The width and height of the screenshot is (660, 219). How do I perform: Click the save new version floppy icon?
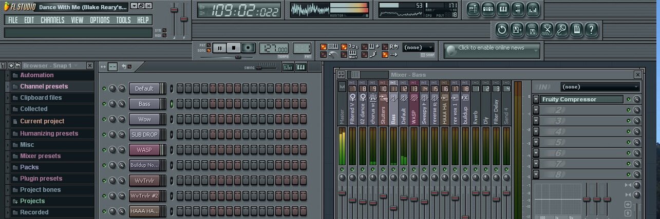click(517, 30)
